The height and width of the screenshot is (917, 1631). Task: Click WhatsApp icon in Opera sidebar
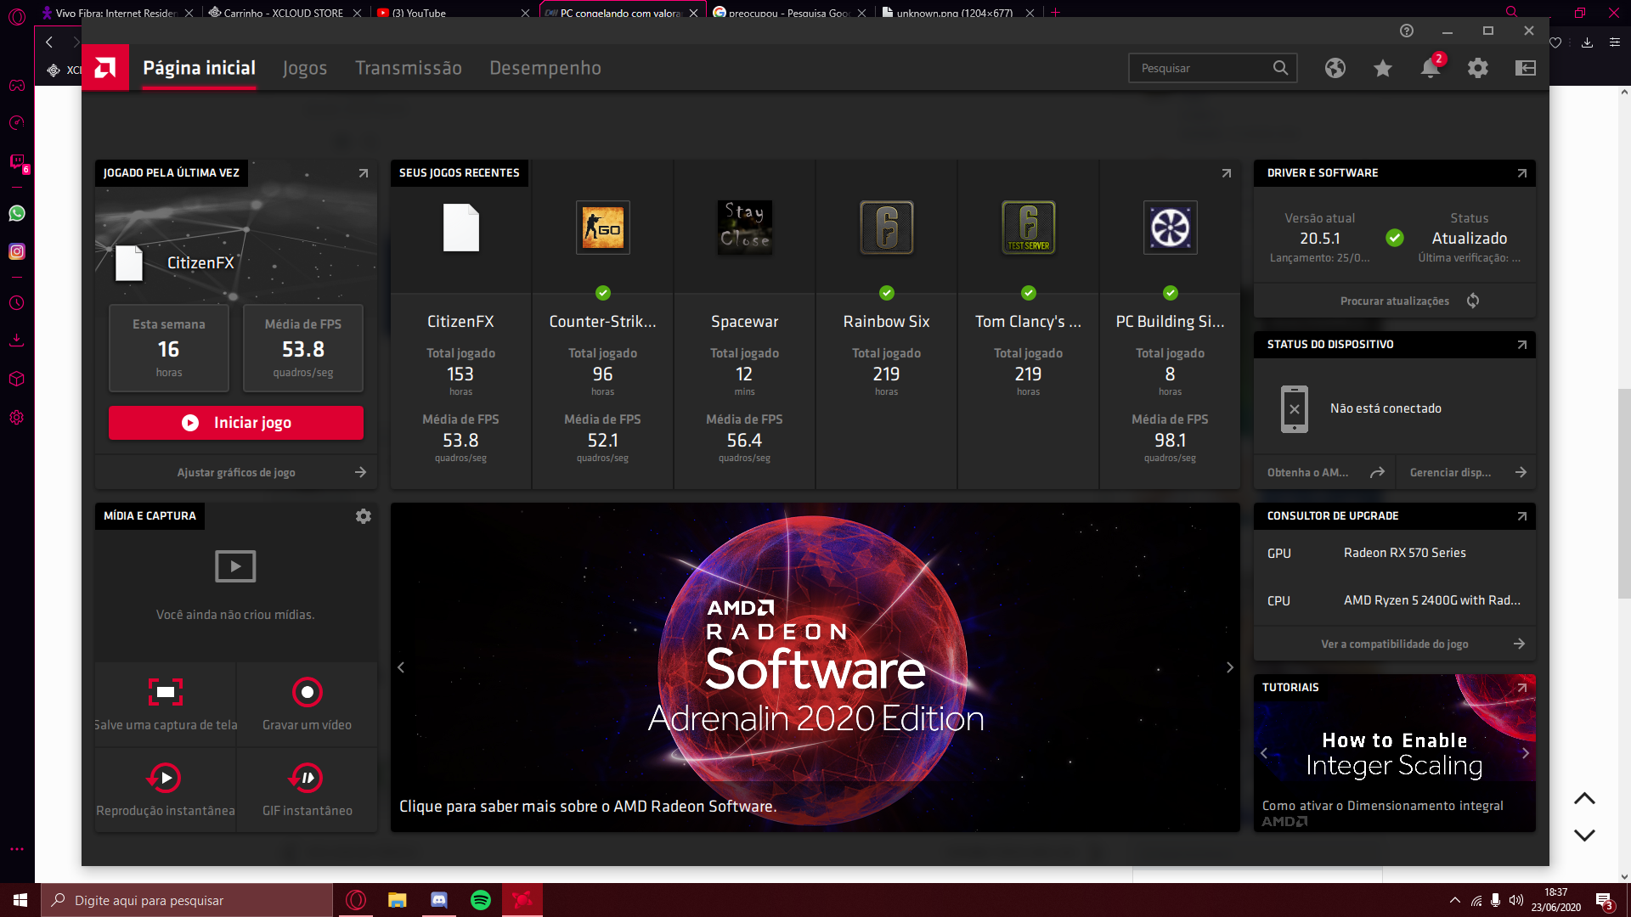[17, 213]
